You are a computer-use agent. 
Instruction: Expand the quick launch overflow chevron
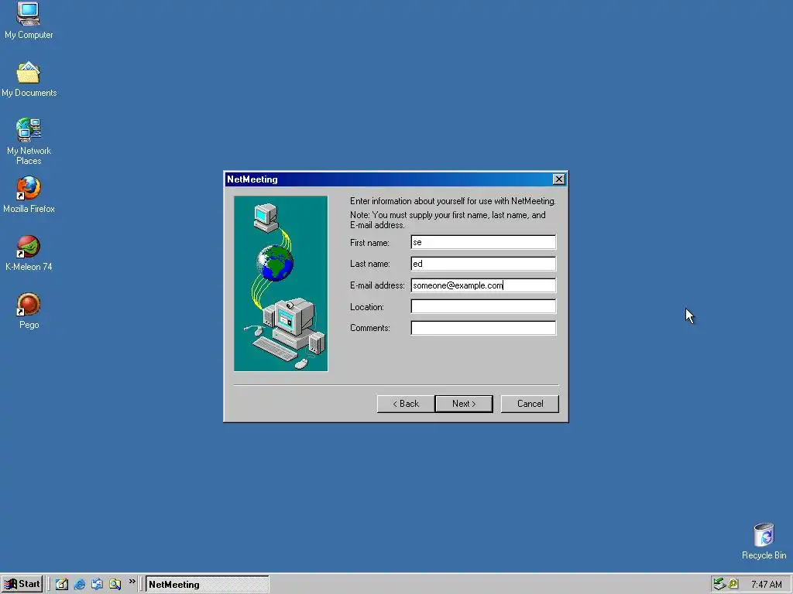132,582
